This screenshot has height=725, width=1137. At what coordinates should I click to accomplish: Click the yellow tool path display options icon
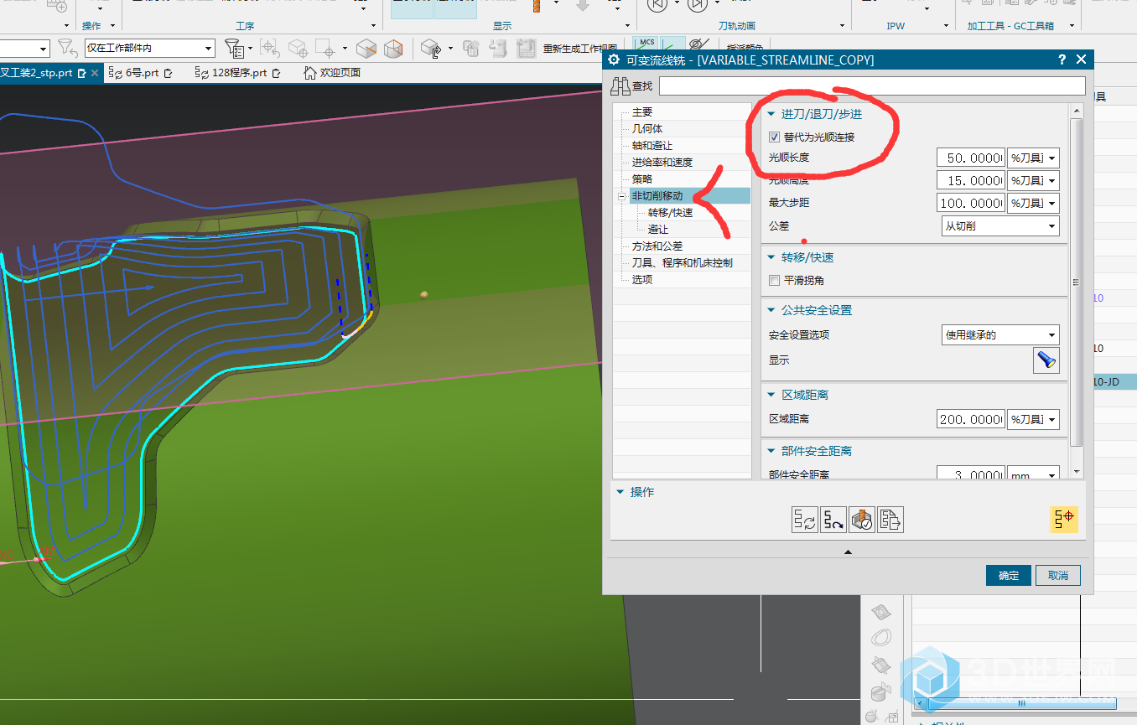tap(1063, 520)
